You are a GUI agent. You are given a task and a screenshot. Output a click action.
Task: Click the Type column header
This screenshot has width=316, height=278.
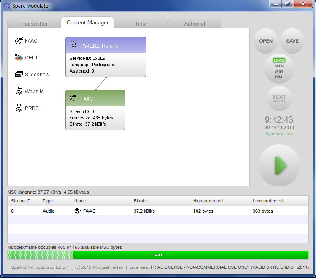48,201
